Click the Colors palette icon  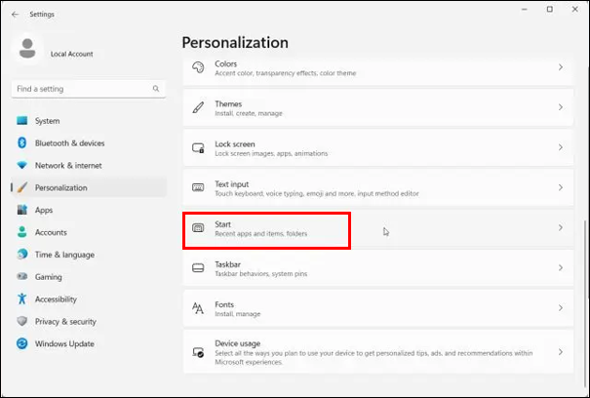click(x=197, y=67)
